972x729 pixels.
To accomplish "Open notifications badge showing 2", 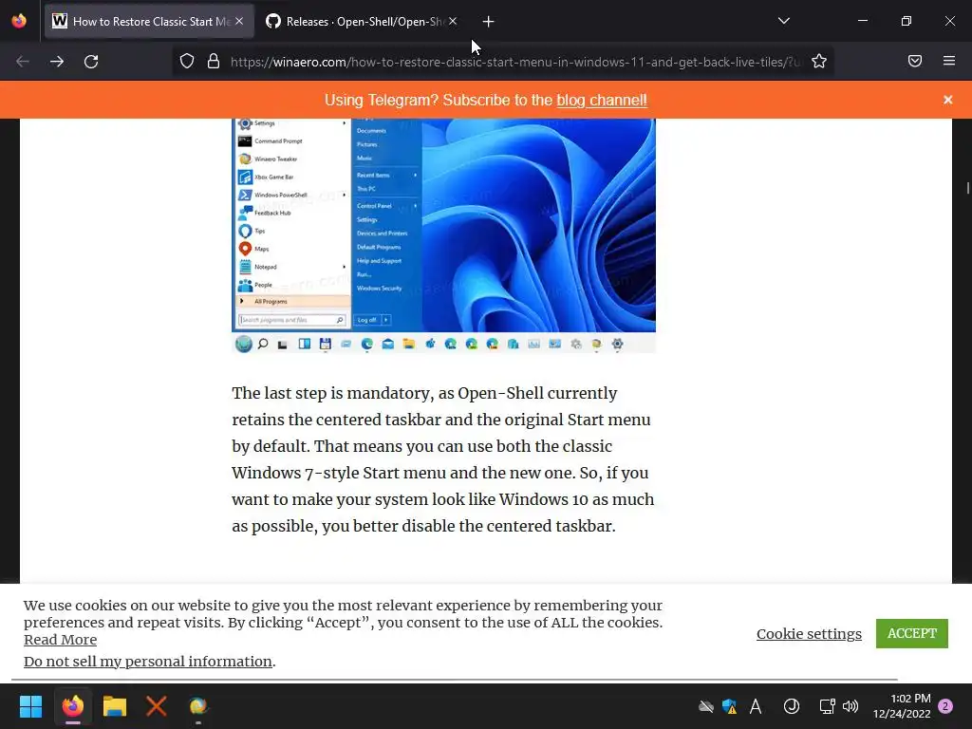I will click(945, 706).
